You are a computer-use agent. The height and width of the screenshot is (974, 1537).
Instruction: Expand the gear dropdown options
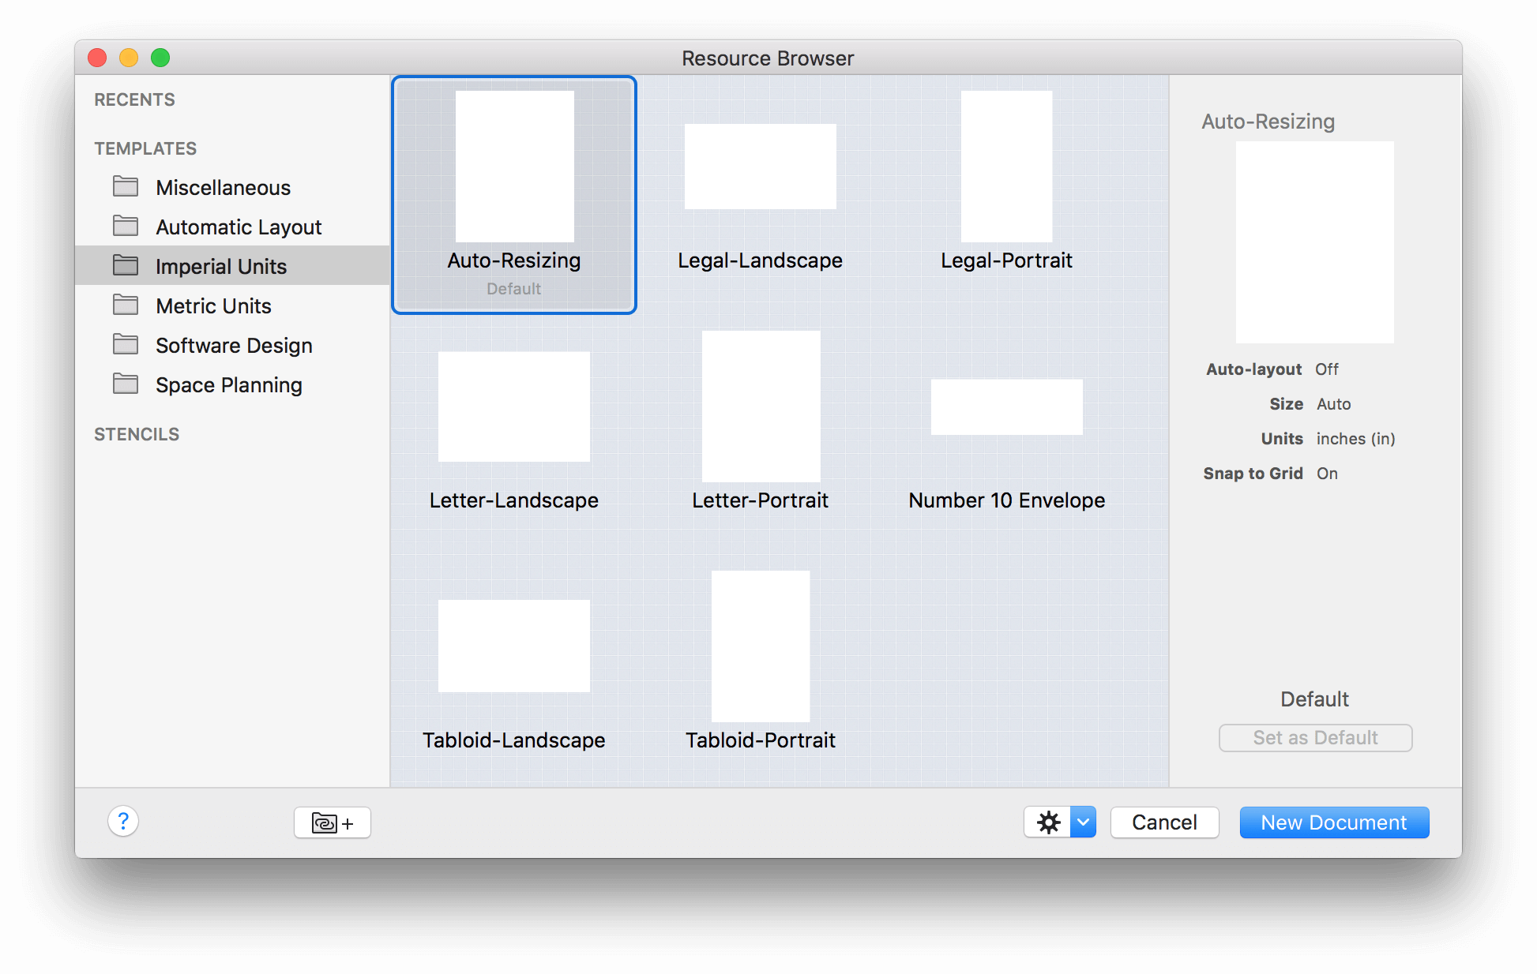click(1082, 822)
